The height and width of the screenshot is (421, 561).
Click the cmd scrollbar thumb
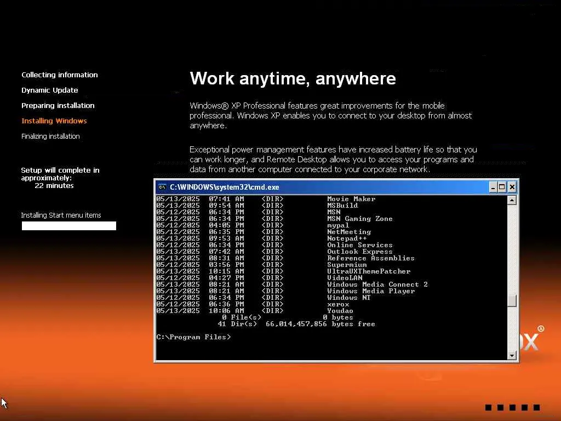click(512, 300)
